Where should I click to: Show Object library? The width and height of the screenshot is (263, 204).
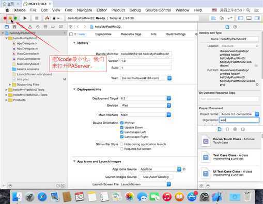click(x=235, y=129)
